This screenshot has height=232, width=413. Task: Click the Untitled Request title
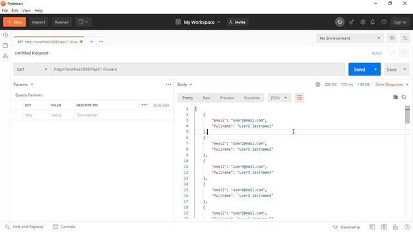pyautogui.click(x=32, y=53)
